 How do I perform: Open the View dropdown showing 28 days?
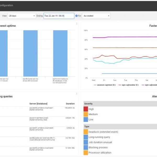(x=21, y=16)
